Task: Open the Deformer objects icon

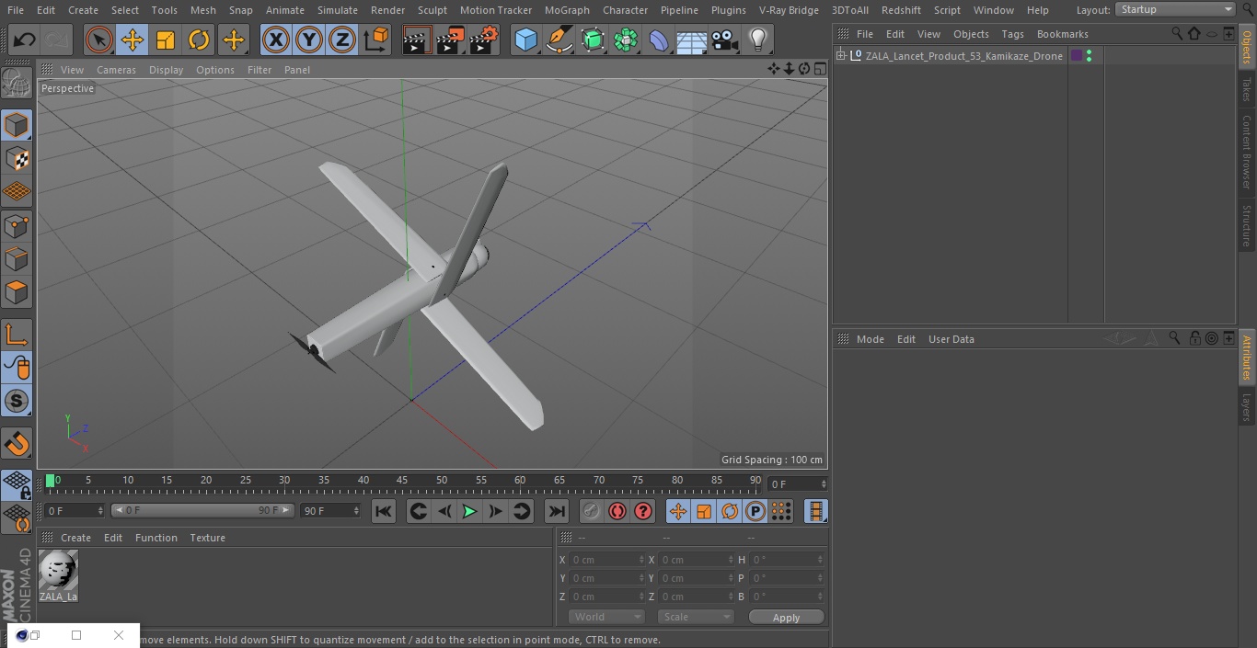Action: pyautogui.click(x=659, y=40)
